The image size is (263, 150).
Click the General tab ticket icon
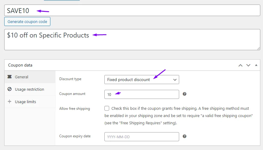point(10,77)
